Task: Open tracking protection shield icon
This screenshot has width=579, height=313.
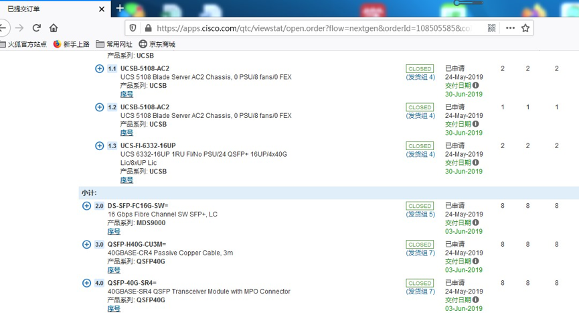Action: (133, 28)
